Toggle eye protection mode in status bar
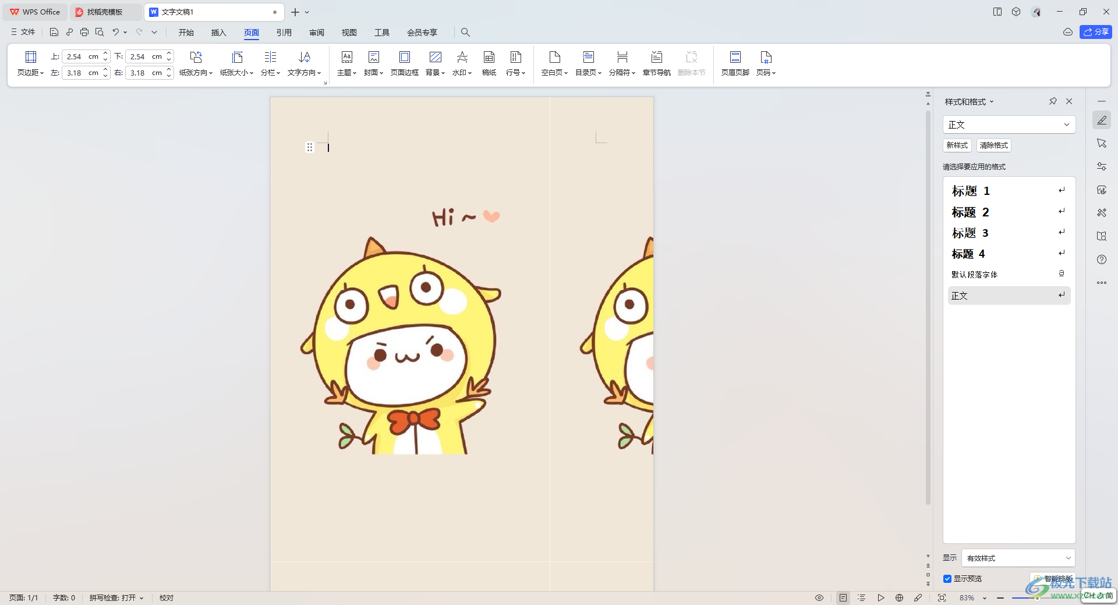Screen dimensions: 1118x605 (819, 597)
